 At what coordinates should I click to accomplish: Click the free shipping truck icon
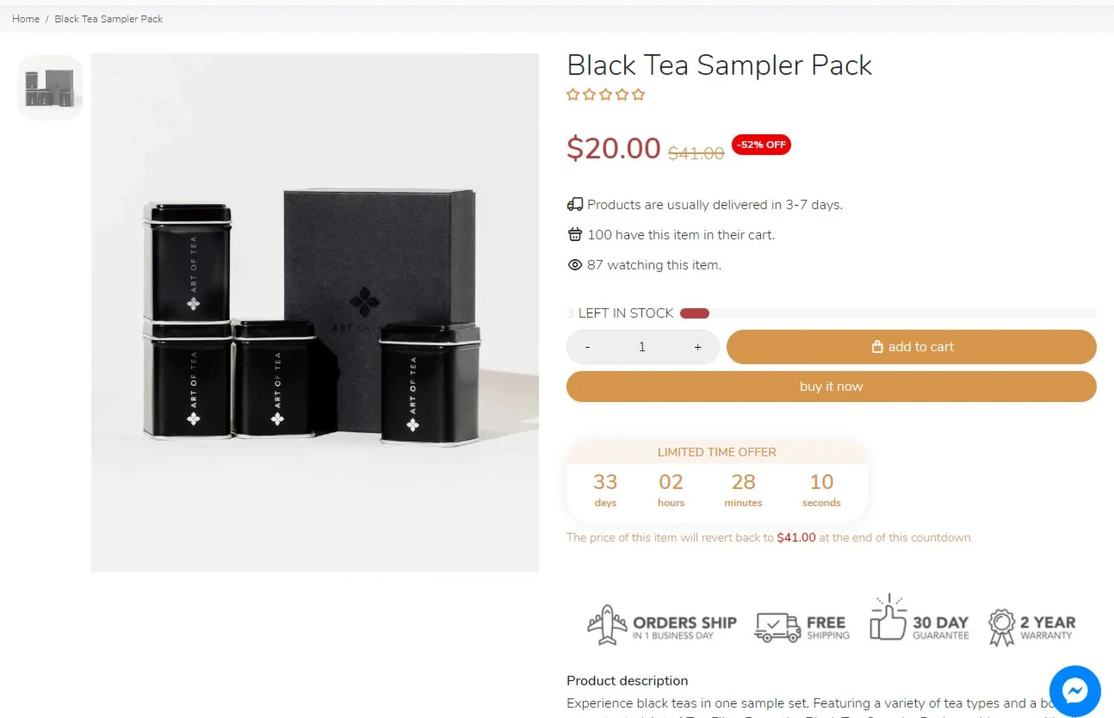coord(777,627)
